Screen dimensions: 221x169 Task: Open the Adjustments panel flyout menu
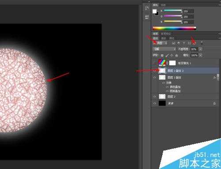coord(219,34)
